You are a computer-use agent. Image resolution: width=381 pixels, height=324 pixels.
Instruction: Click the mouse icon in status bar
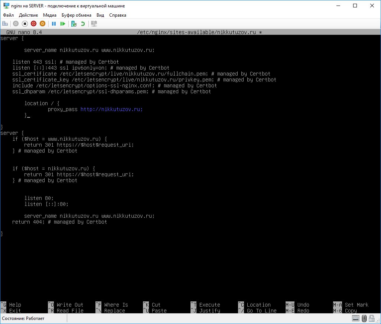(x=364, y=318)
